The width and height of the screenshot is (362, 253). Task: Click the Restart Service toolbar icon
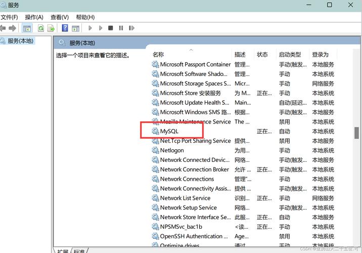pyautogui.click(x=131, y=28)
